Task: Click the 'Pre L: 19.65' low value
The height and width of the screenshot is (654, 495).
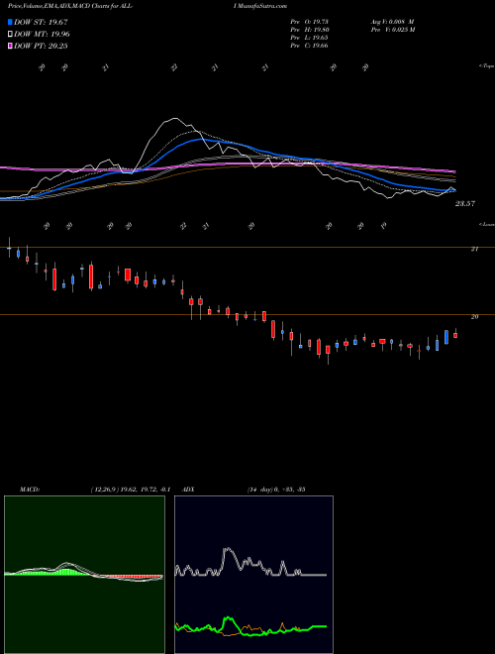Action: click(310, 38)
